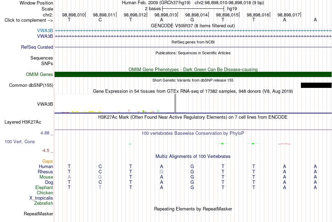This screenshot has width=332, height=222.
Task: Click the '2 bases' scale bar label
Action: coord(153,9)
